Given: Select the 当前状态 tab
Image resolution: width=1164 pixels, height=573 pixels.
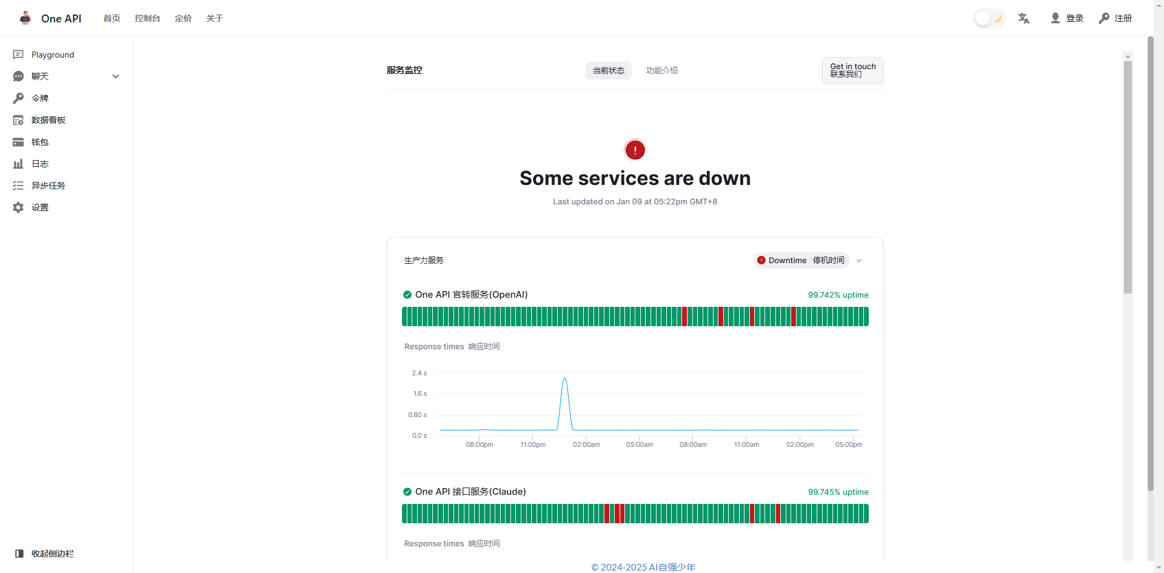Looking at the screenshot, I should click(609, 70).
